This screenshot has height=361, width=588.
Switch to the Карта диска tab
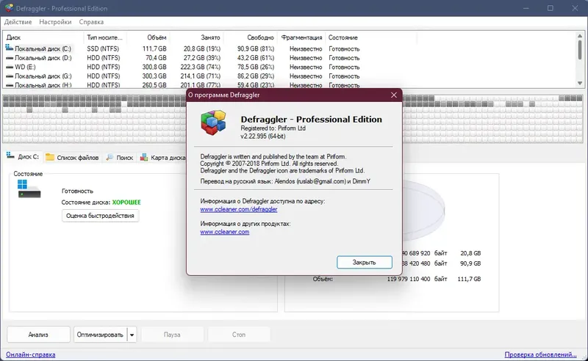tap(162, 157)
